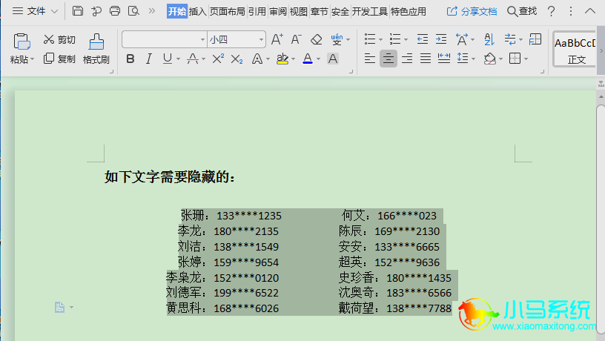Select the 正文 body text style
605x341 pixels.
pos(575,50)
